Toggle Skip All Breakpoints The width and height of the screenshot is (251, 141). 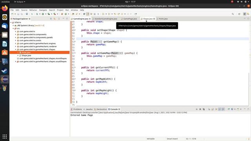tap(32, 14)
